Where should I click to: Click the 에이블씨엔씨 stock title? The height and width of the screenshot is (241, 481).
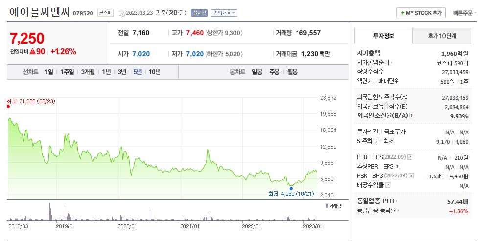(x=40, y=12)
